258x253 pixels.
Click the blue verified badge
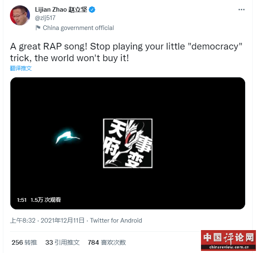tap(92, 10)
